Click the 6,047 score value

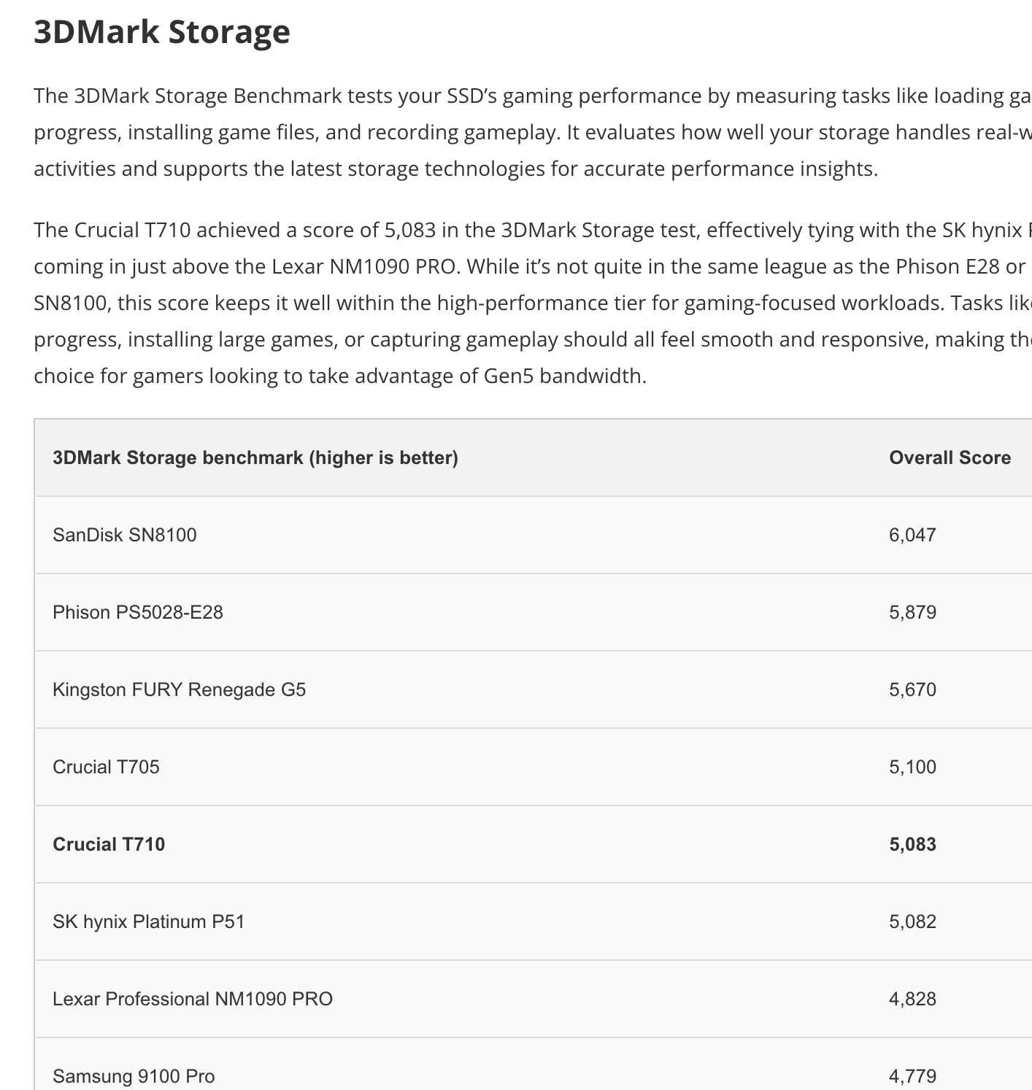[x=912, y=535]
